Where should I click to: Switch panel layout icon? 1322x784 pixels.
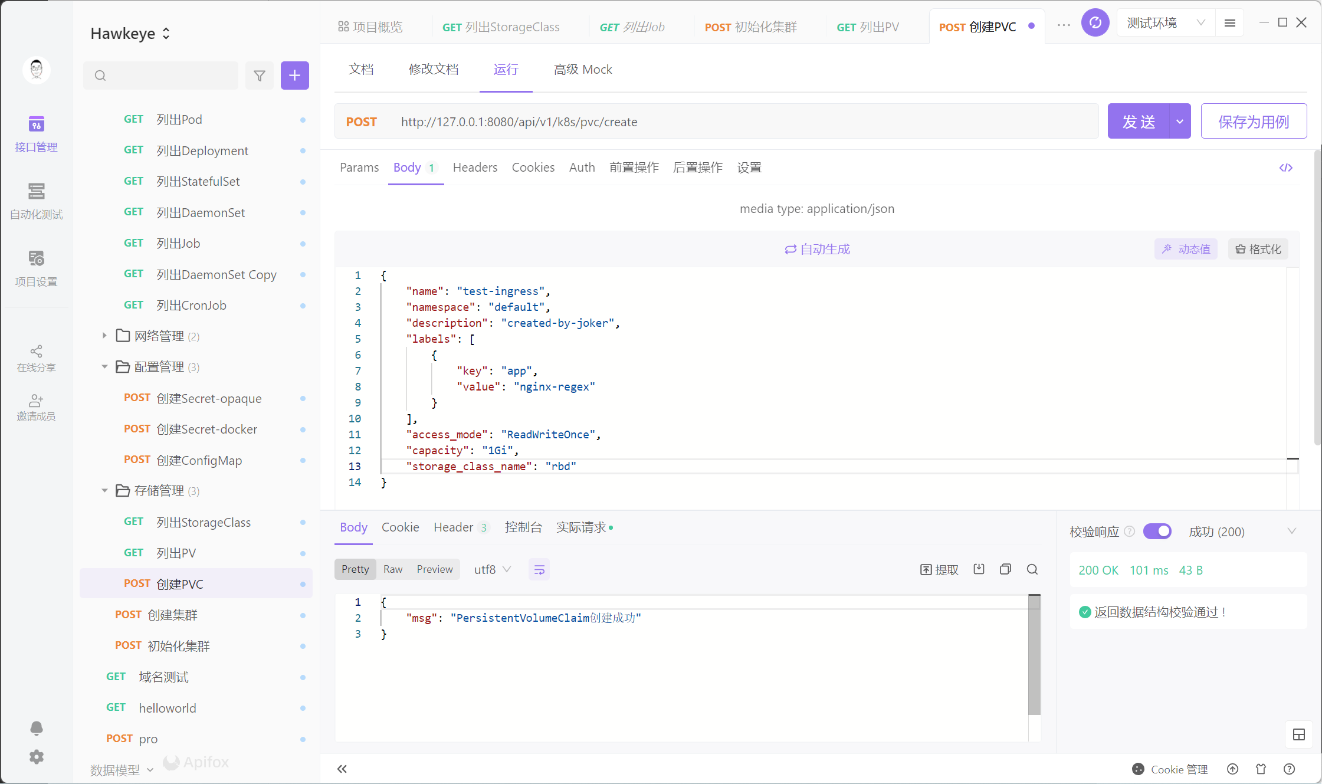click(1299, 734)
